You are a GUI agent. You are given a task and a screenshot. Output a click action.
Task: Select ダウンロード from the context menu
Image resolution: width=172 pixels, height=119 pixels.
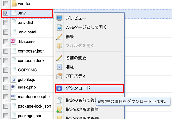(78, 88)
